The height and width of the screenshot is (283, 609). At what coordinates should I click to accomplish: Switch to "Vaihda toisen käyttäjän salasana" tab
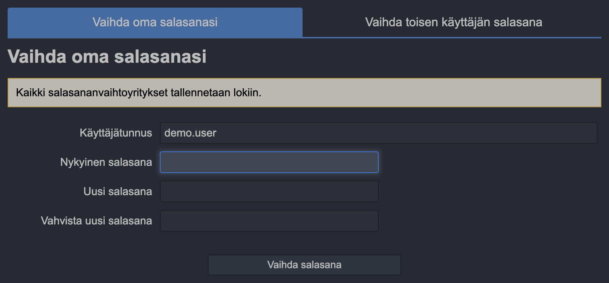[453, 22]
